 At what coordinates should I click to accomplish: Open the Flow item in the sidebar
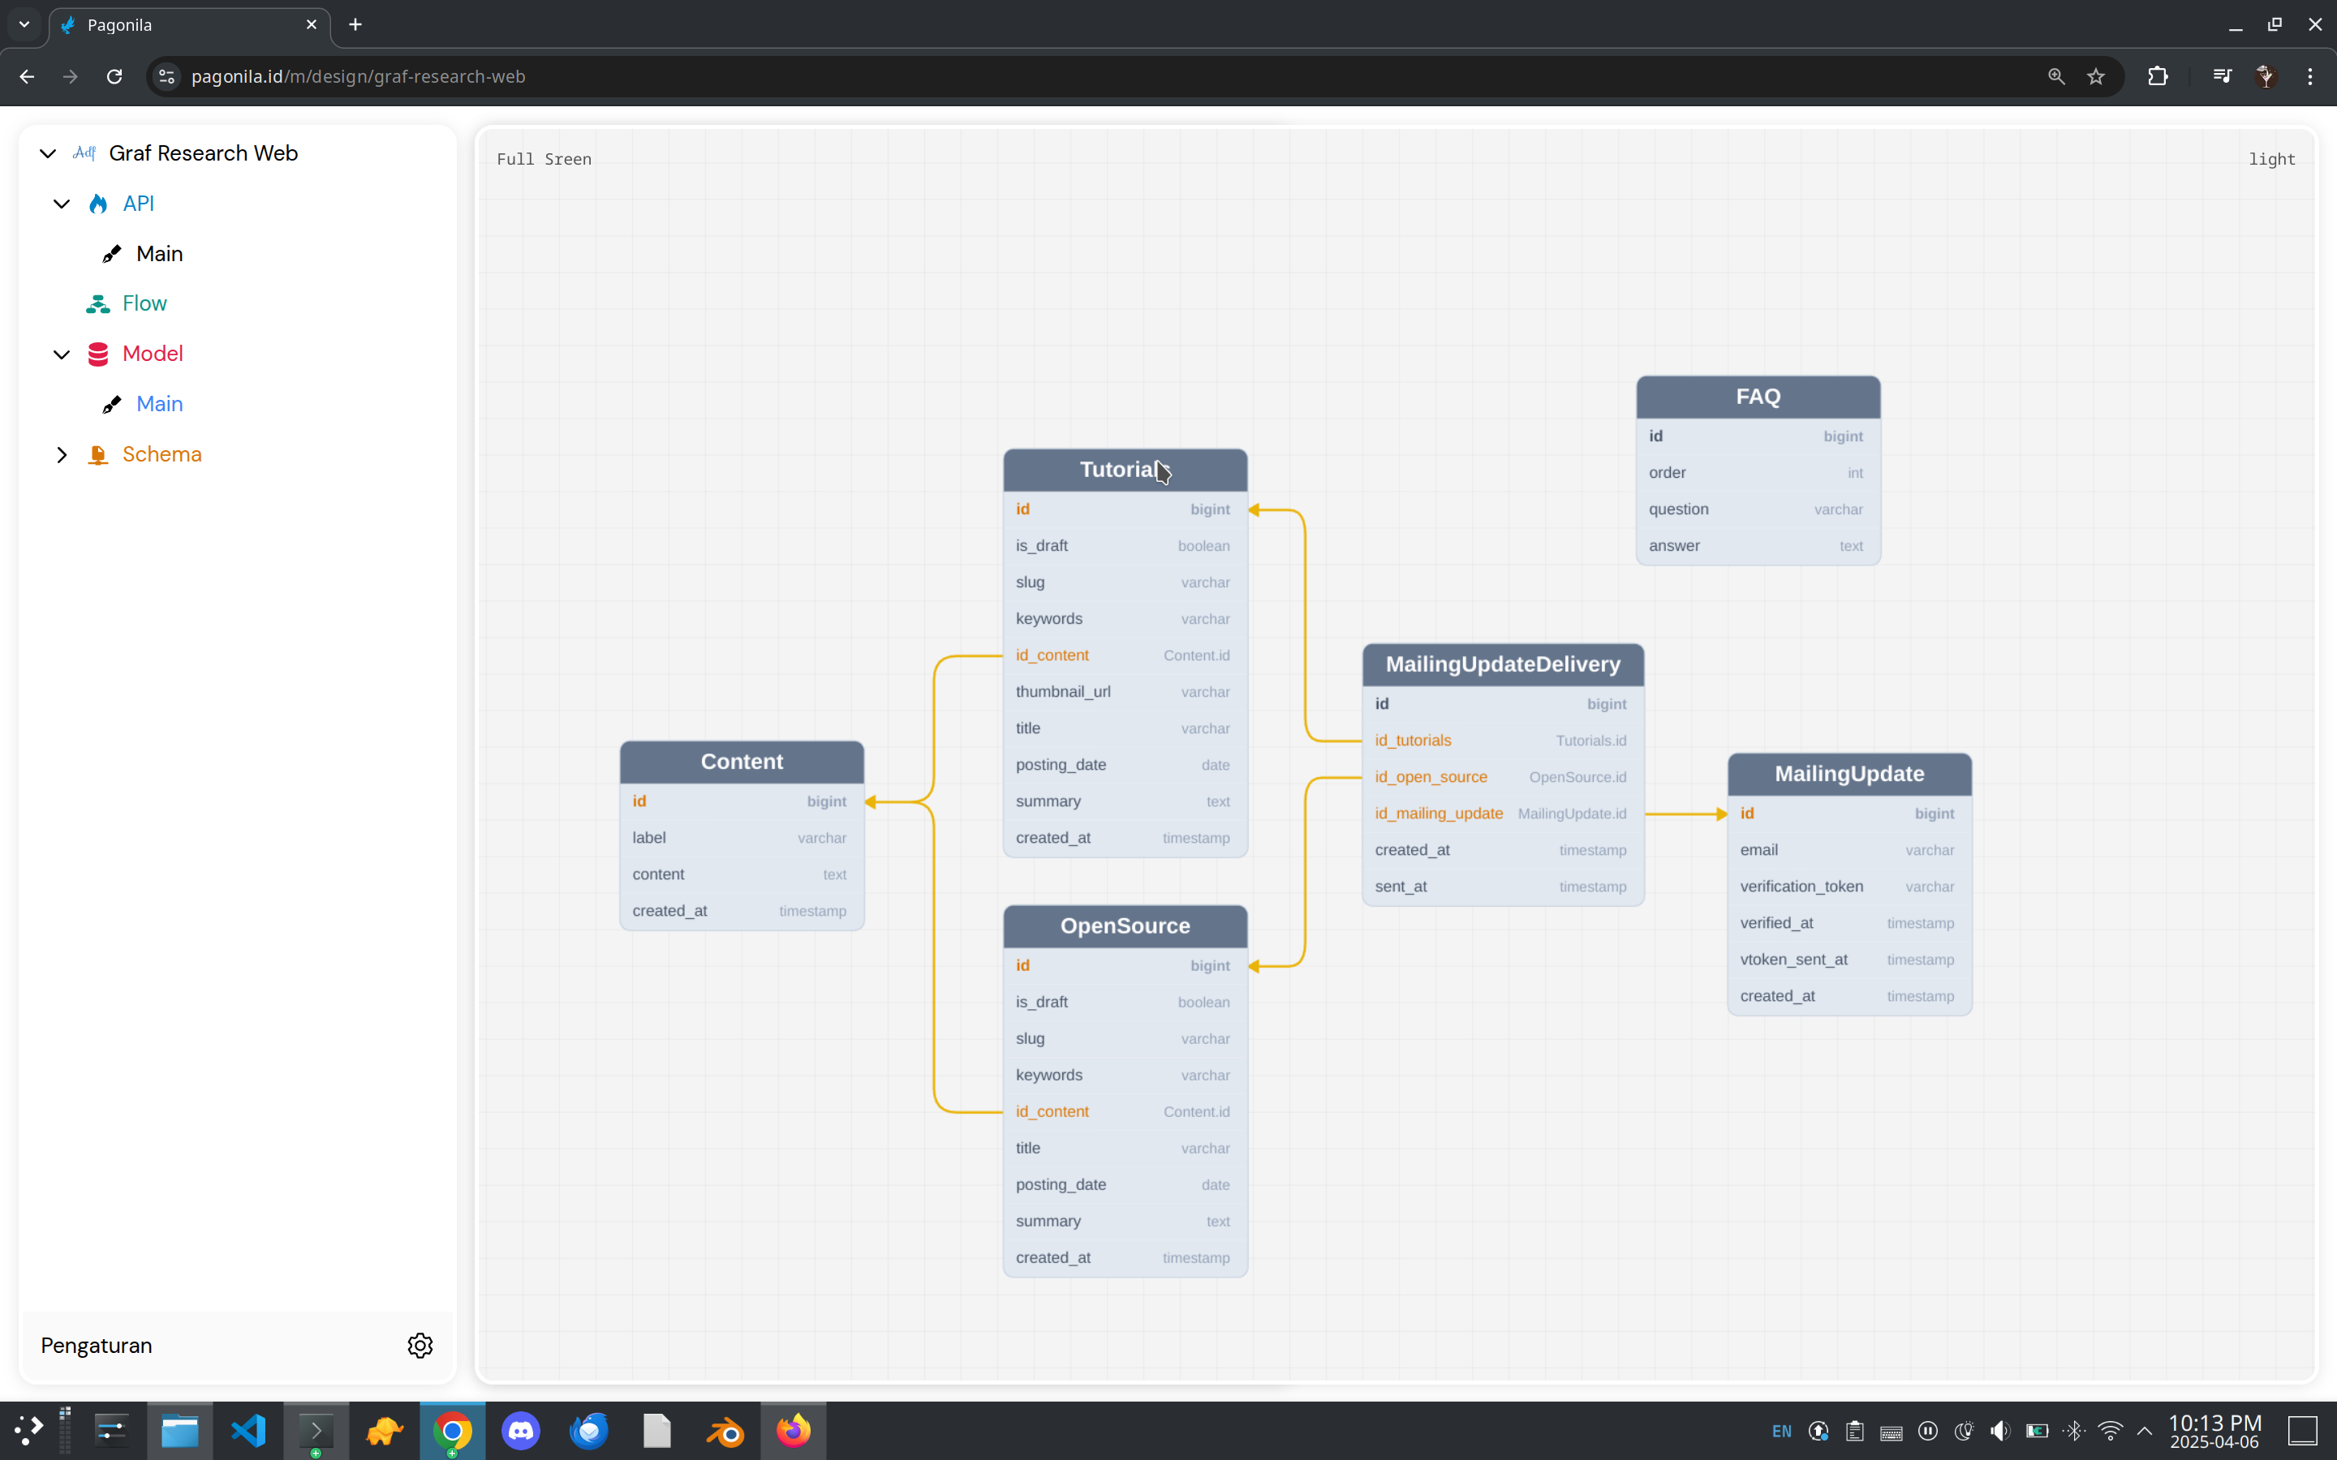coord(145,303)
